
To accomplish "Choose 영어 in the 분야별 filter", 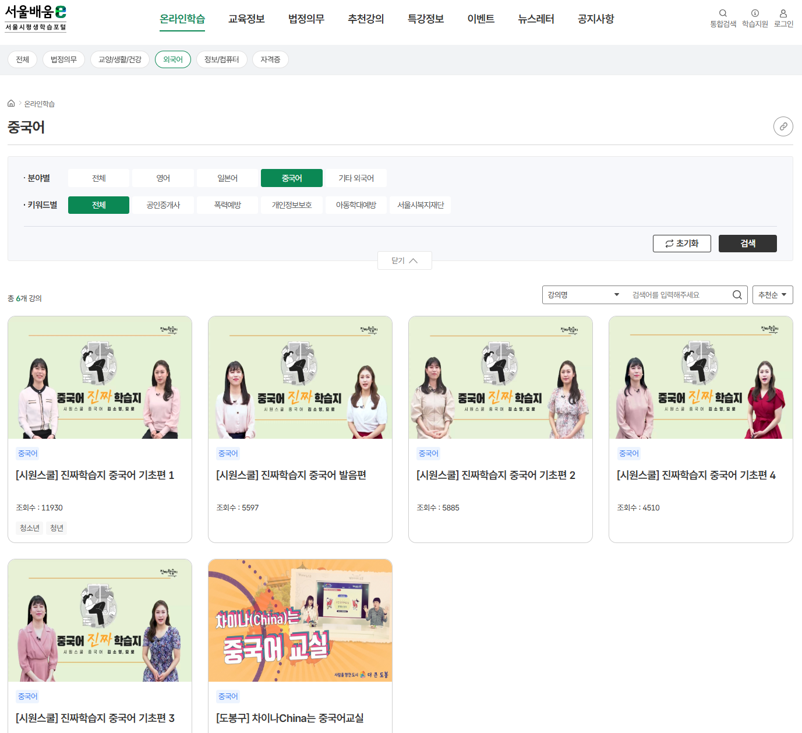I will click(x=163, y=178).
